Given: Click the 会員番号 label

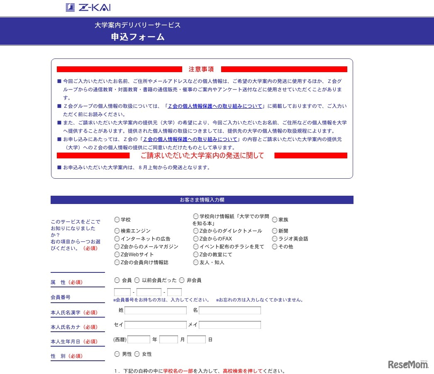Looking at the screenshot, I should (61, 297).
